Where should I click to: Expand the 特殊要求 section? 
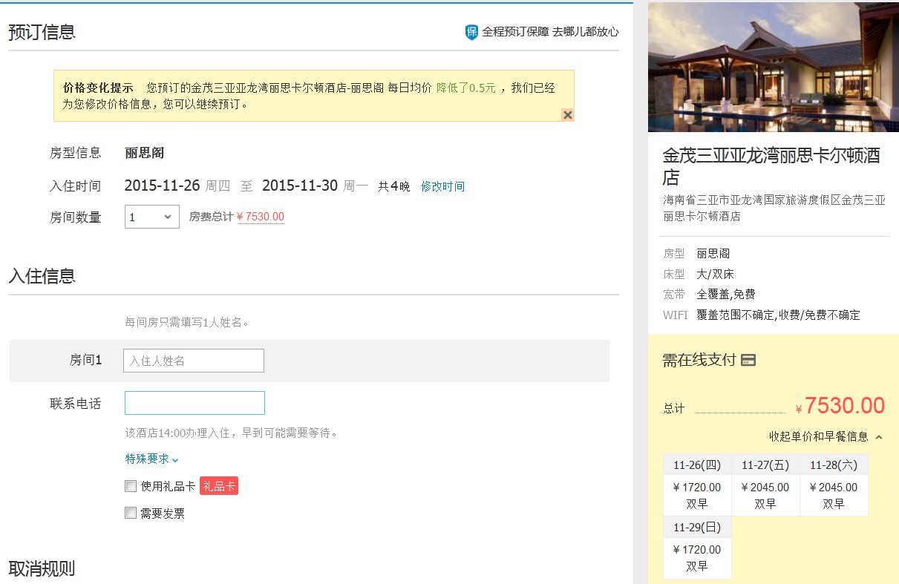152,459
